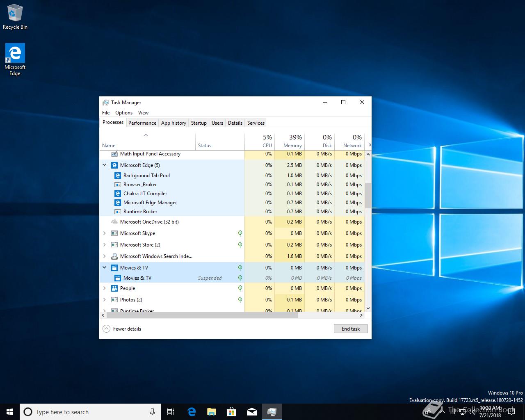Screen dimensions: 525x420
Task: Open the Mail app from the taskbar
Action: pos(252,412)
